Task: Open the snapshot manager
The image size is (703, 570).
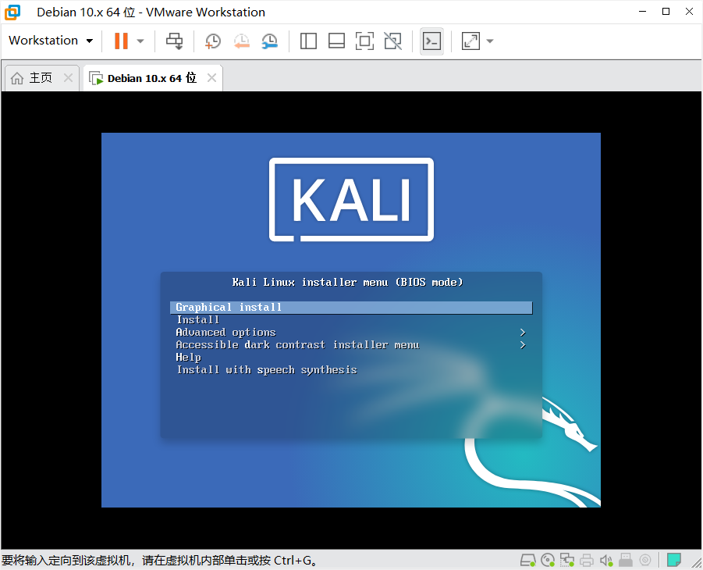Action: pos(270,41)
